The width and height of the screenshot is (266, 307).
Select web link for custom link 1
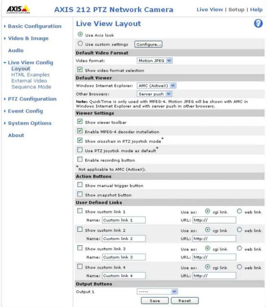tap(239, 212)
